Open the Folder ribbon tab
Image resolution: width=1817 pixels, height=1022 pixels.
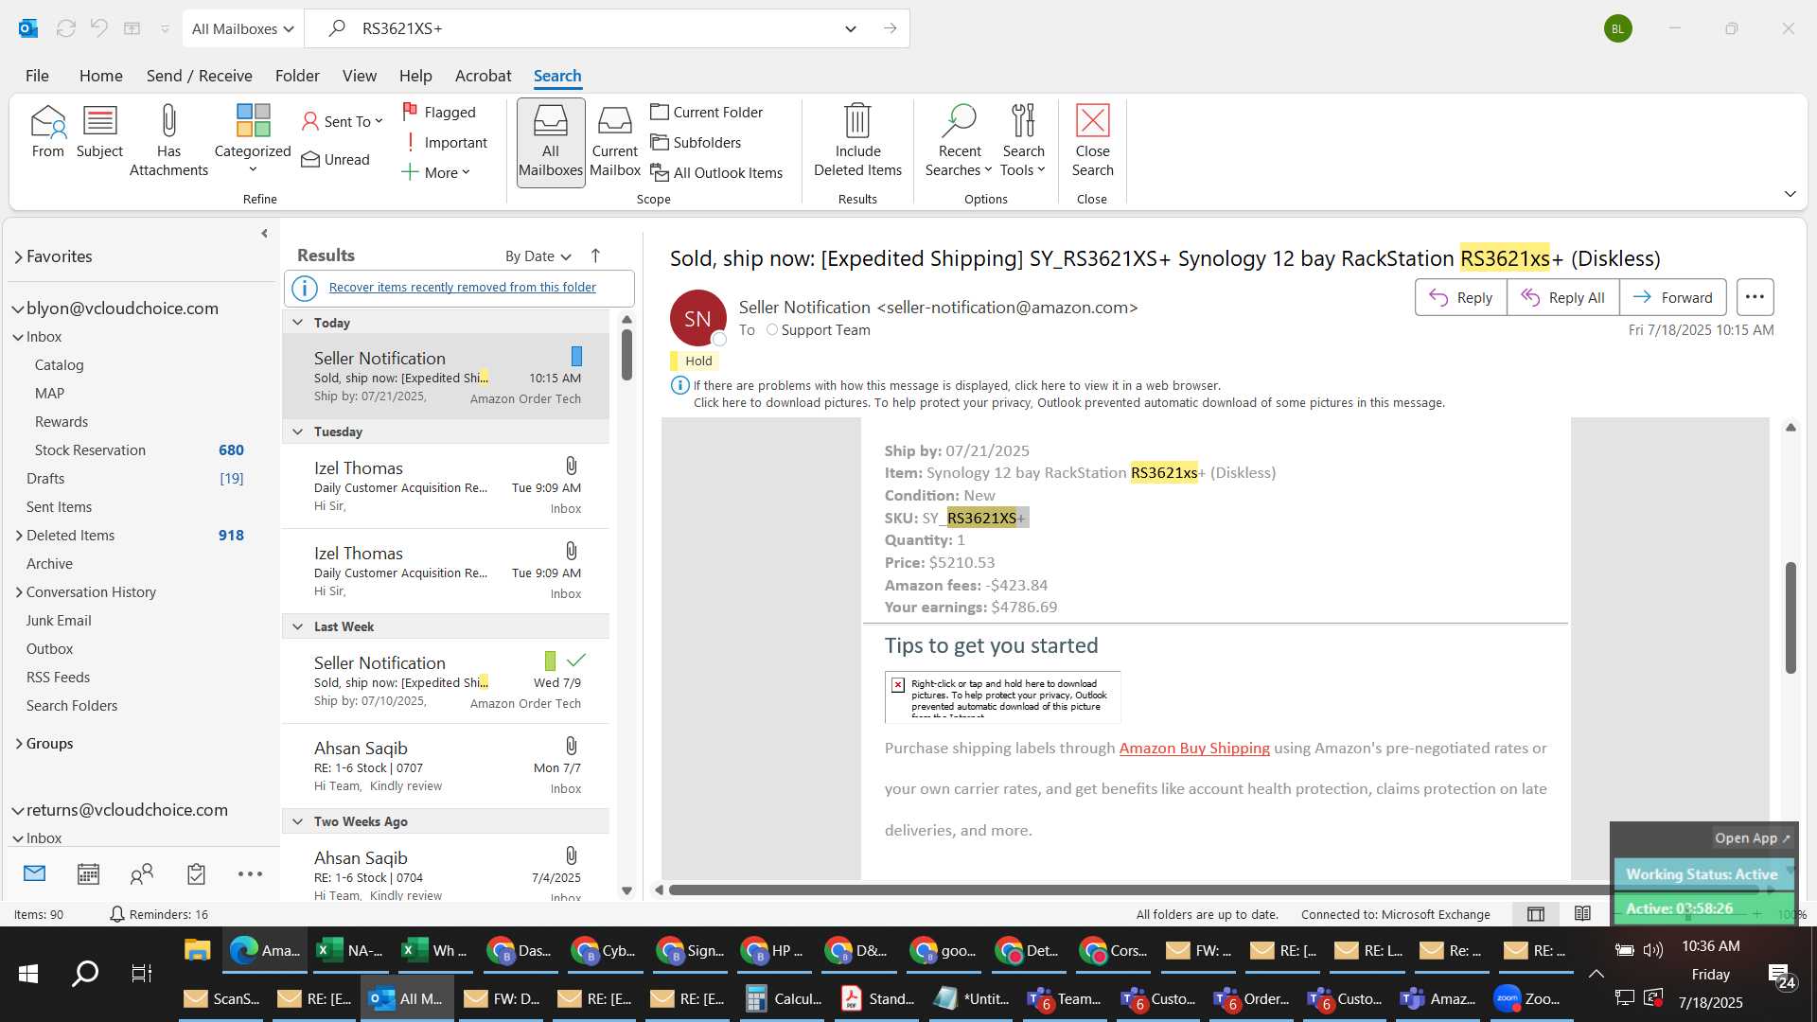297,76
